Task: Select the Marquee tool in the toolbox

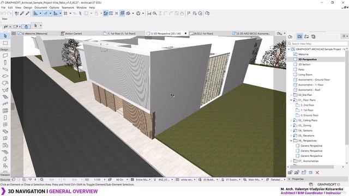Action: [x=5, y=43]
